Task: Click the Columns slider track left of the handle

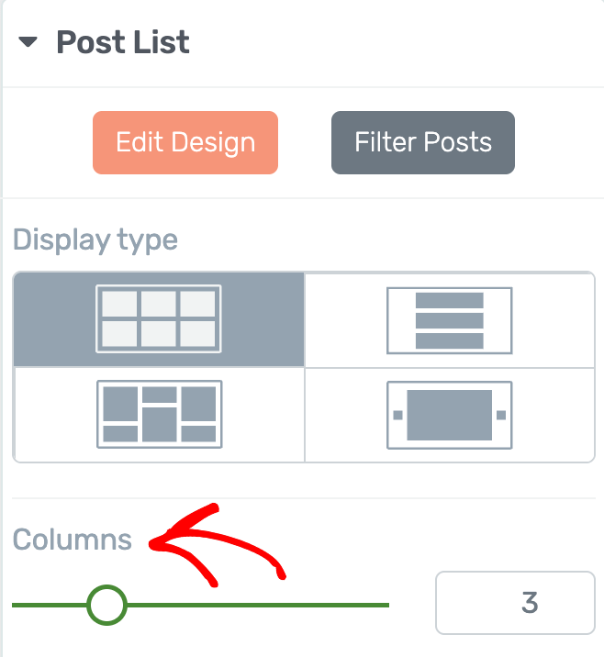Action: point(49,605)
